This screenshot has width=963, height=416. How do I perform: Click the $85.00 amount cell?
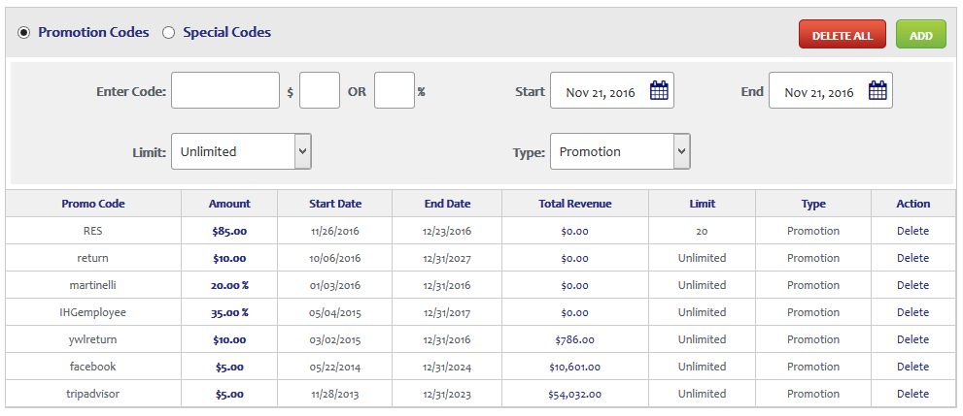point(229,231)
